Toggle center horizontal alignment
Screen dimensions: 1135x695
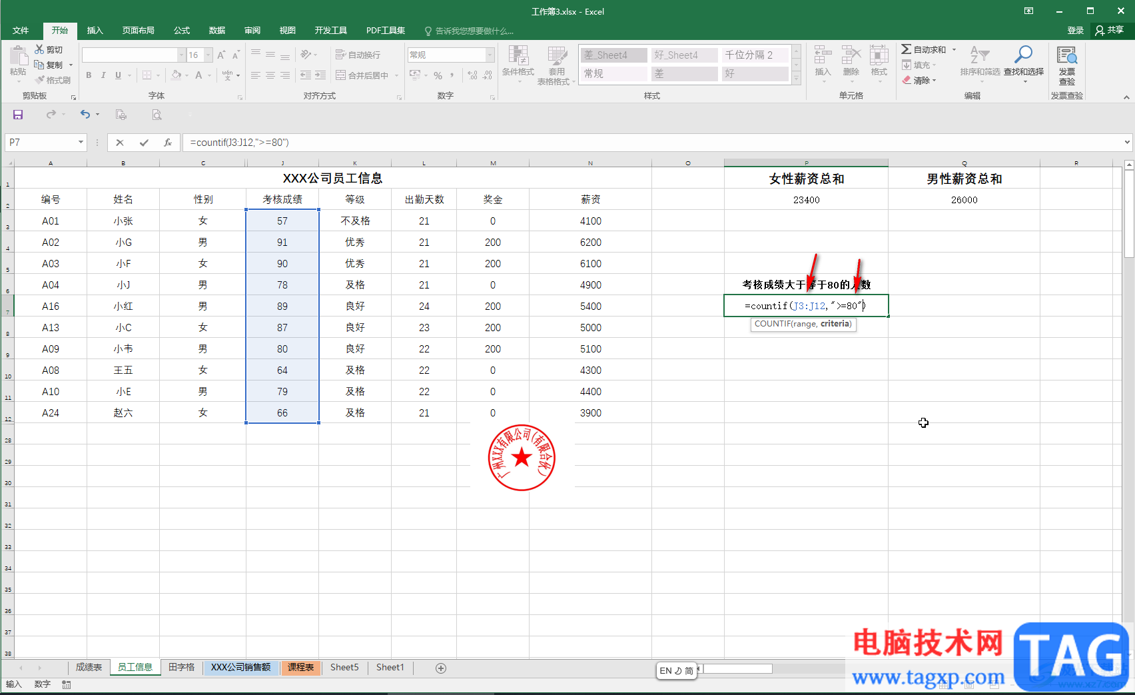tap(270, 75)
